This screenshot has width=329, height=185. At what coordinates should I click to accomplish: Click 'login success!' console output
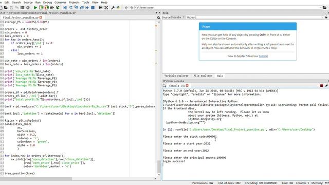pos(174,161)
